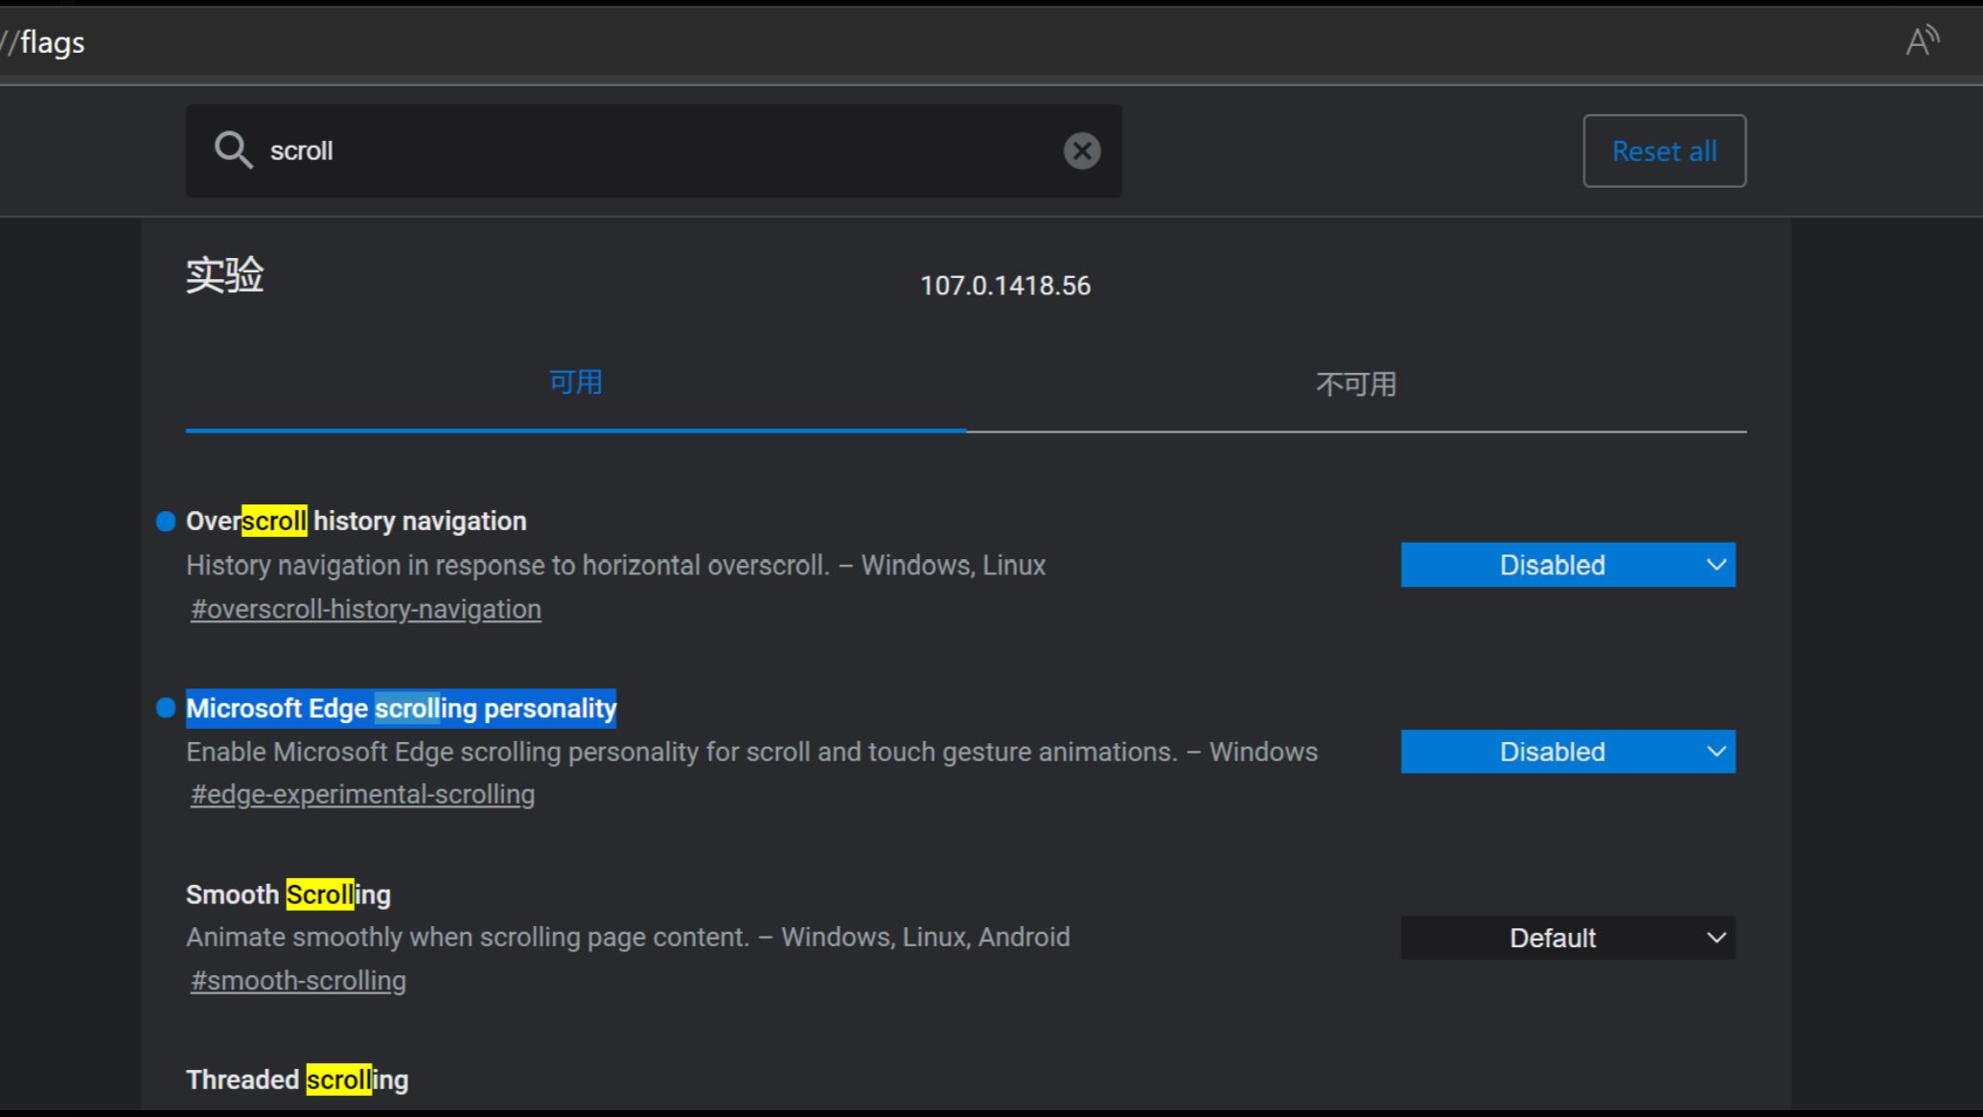Click version number 107.0.1418.56
Viewport: 1983px width, 1117px height.
click(x=1005, y=286)
